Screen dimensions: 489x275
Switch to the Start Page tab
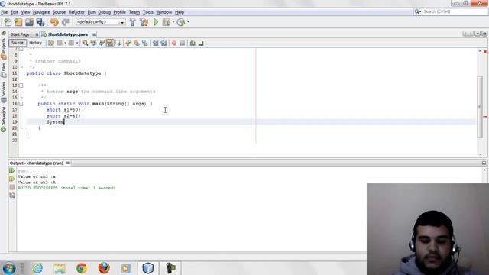tap(20, 34)
